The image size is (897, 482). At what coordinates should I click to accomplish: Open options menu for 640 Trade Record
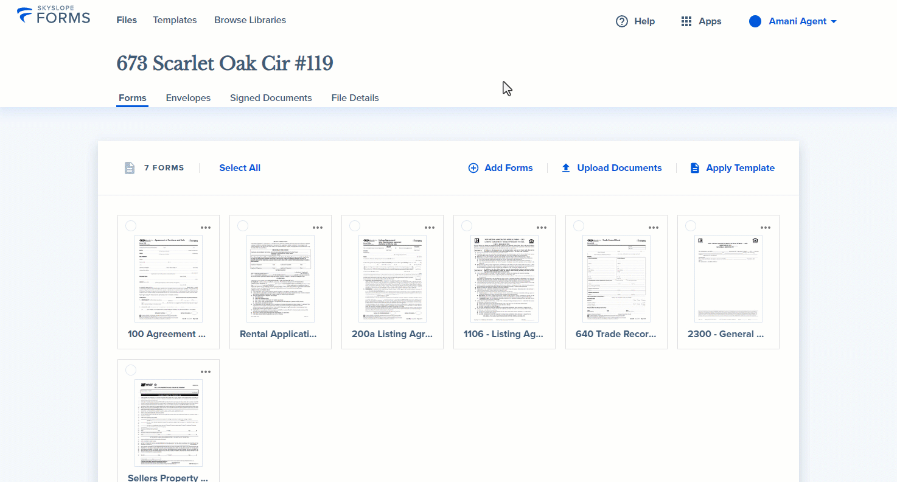point(654,228)
